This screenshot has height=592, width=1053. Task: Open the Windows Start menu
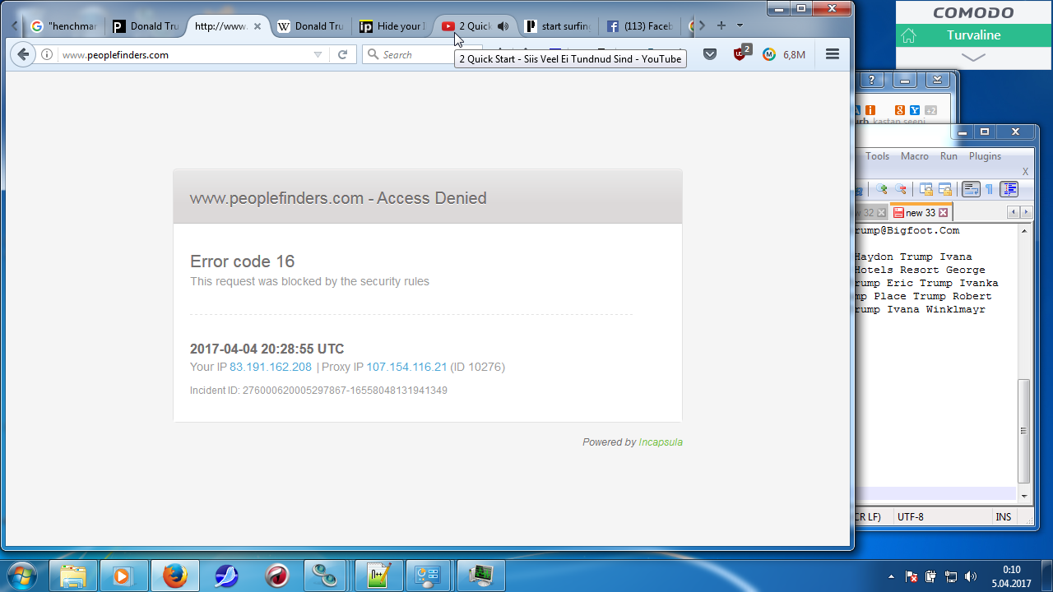click(21, 576)
